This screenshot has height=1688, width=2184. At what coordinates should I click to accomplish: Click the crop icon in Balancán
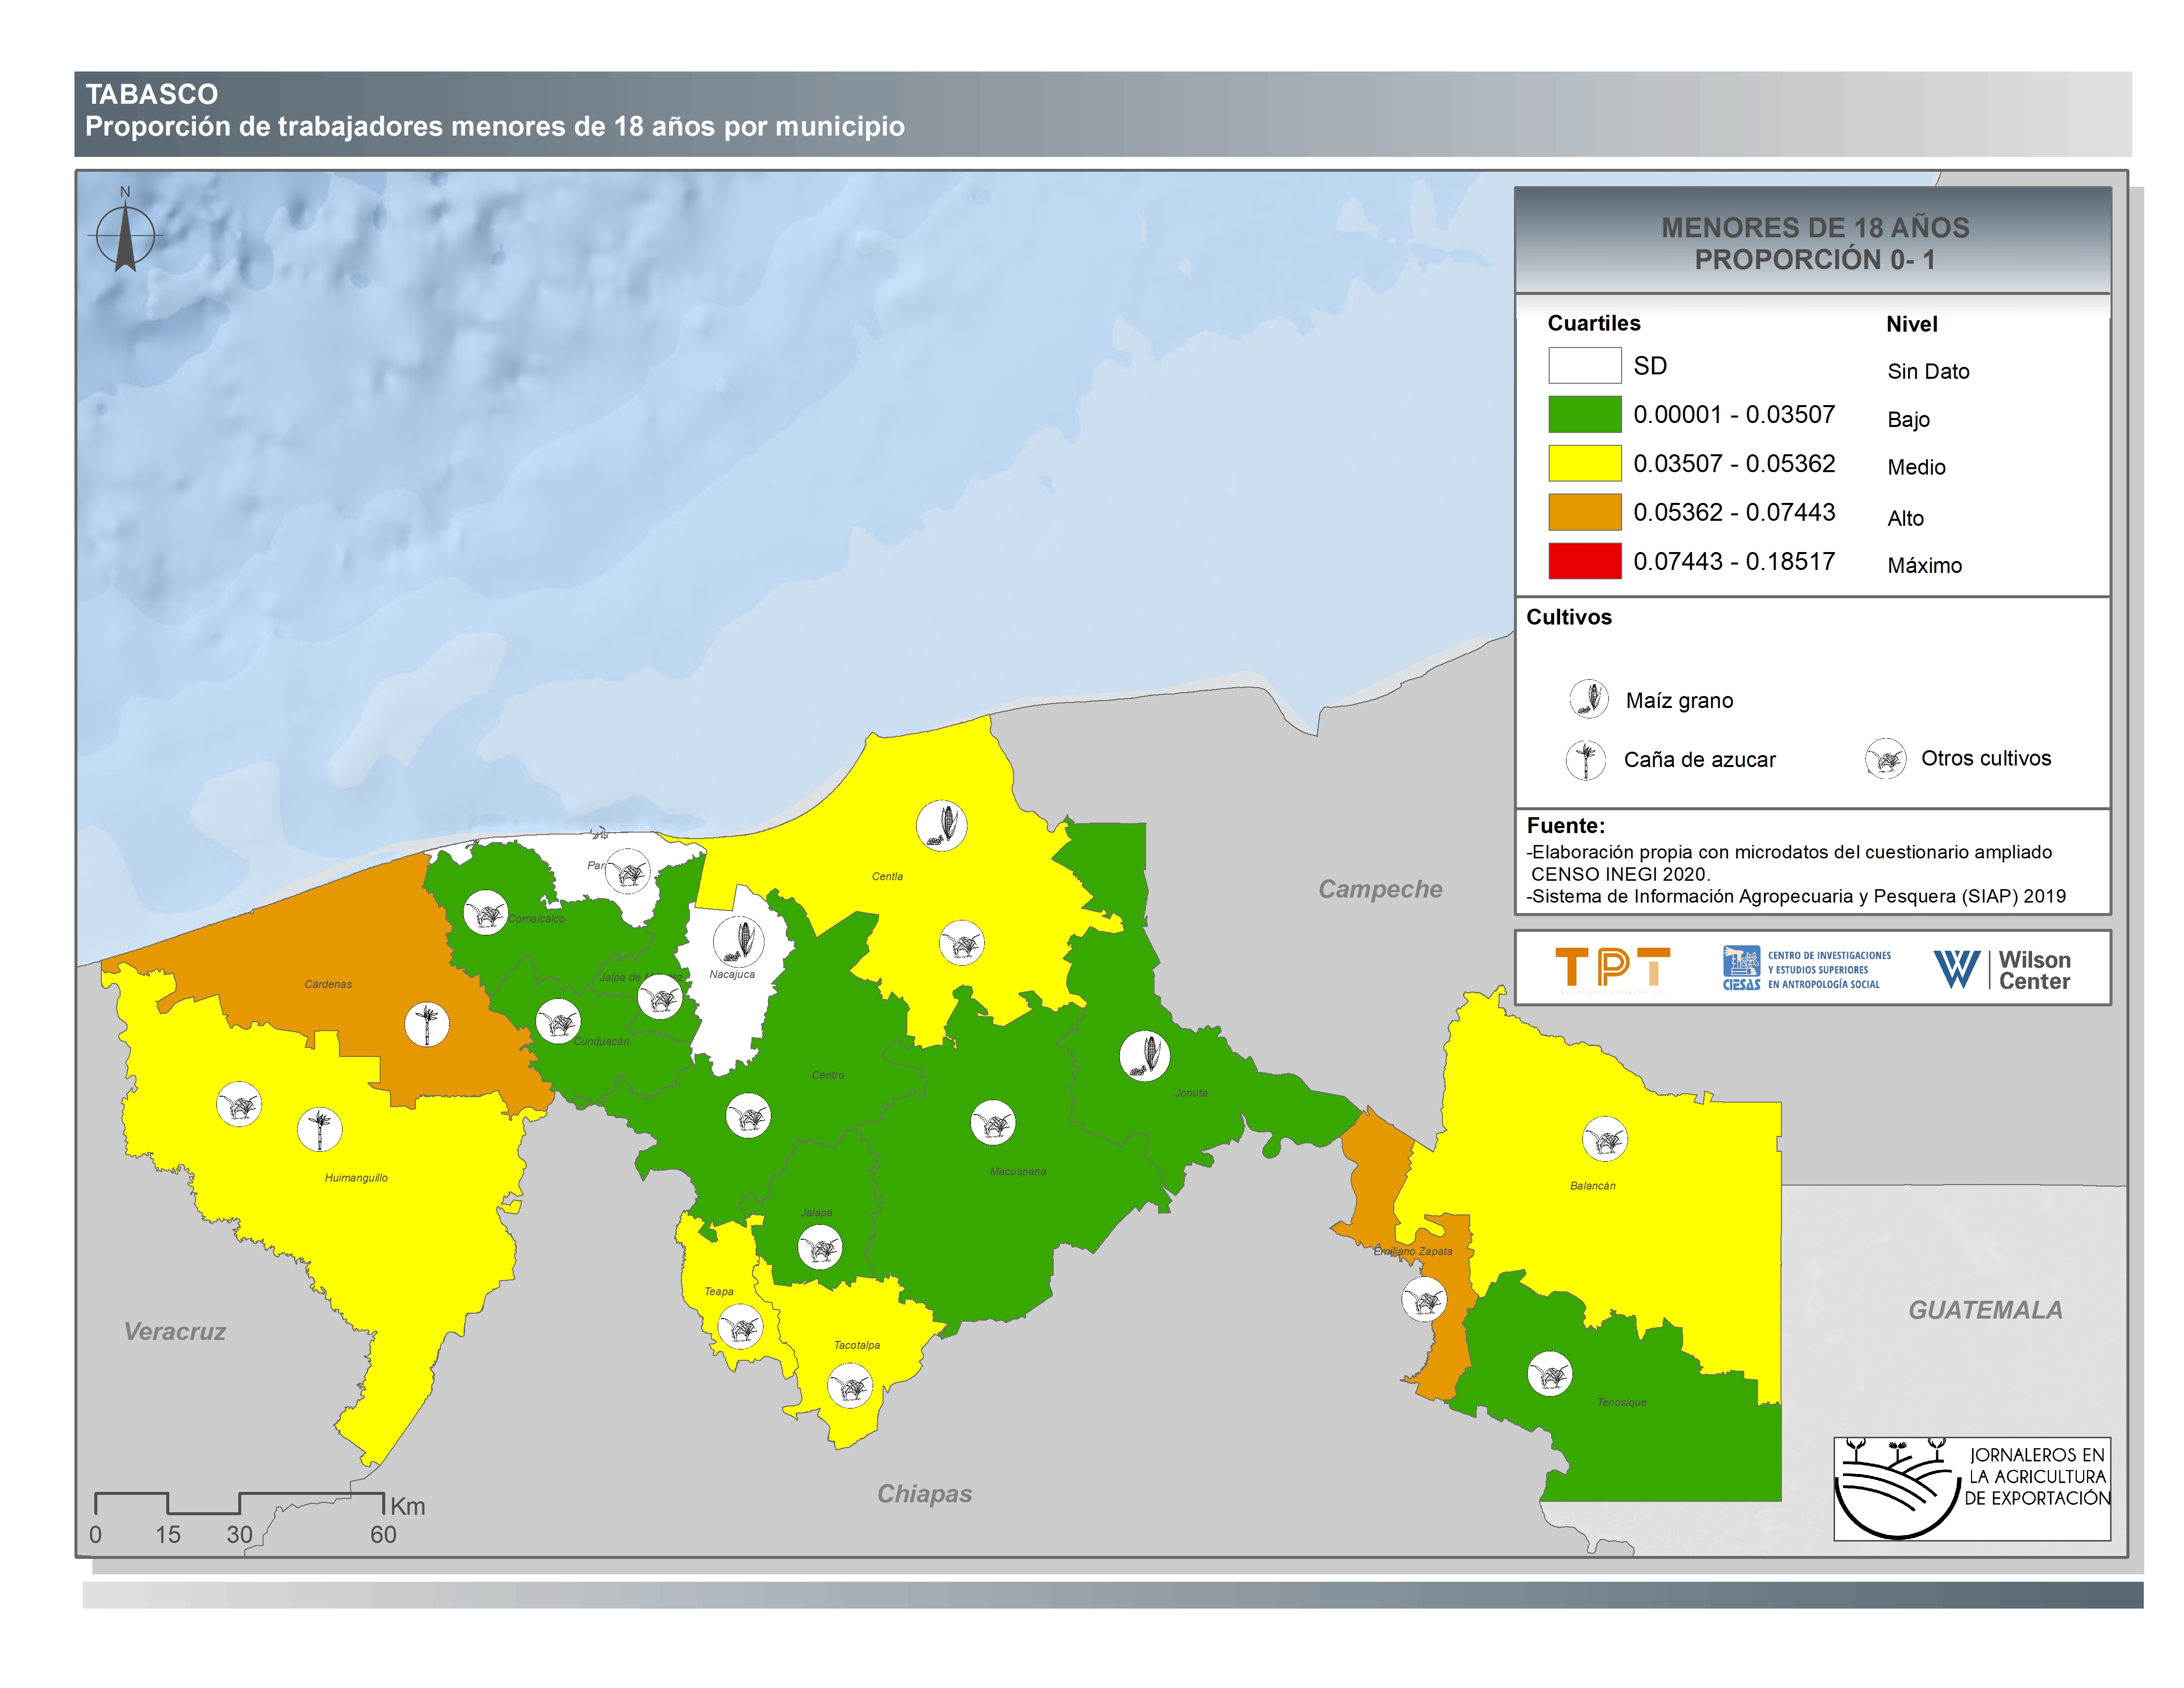coord(1605,1139)
